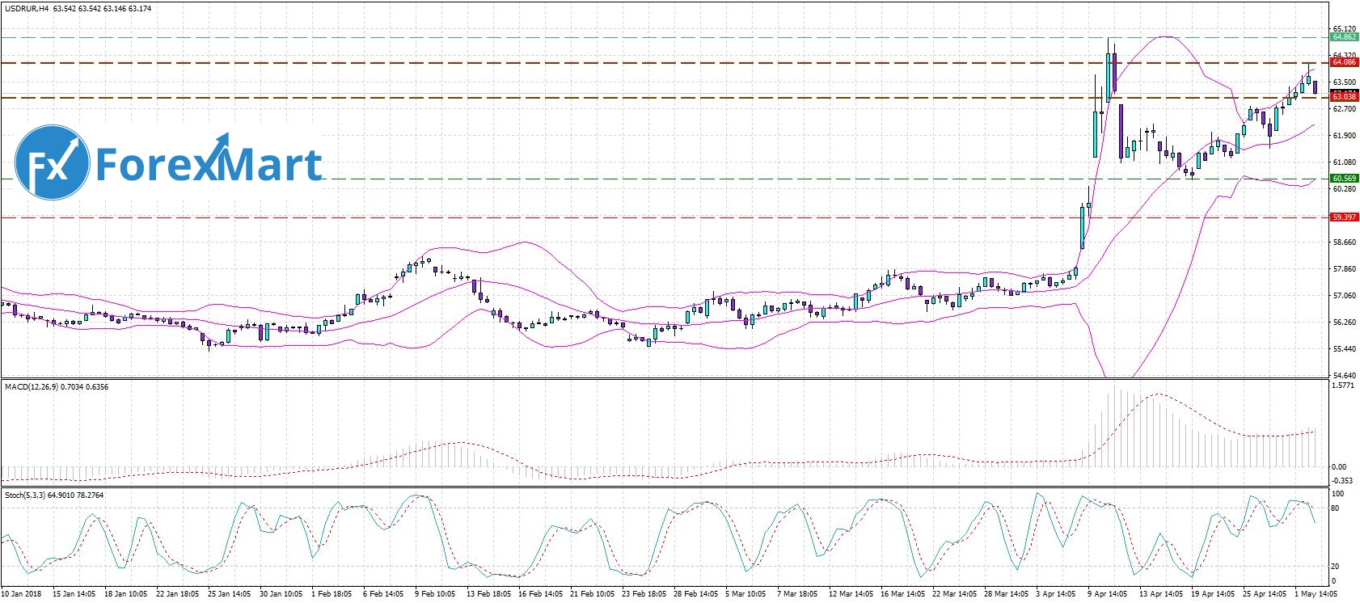The width and height of the screenshot is (1360, 603).
Task: Click the 20 Stochastic scale value
Action: pos(1336,566)
